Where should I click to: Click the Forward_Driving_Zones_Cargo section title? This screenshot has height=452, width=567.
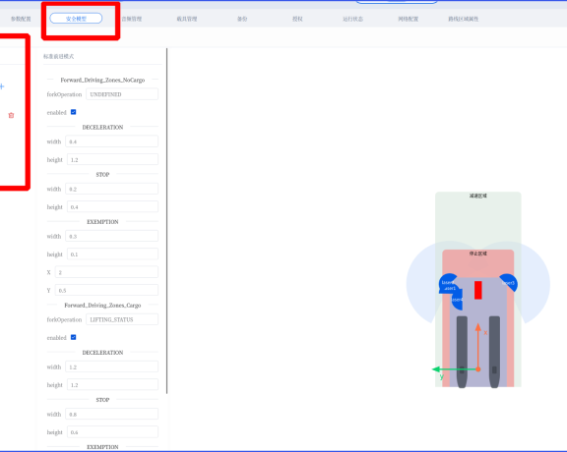102,305
